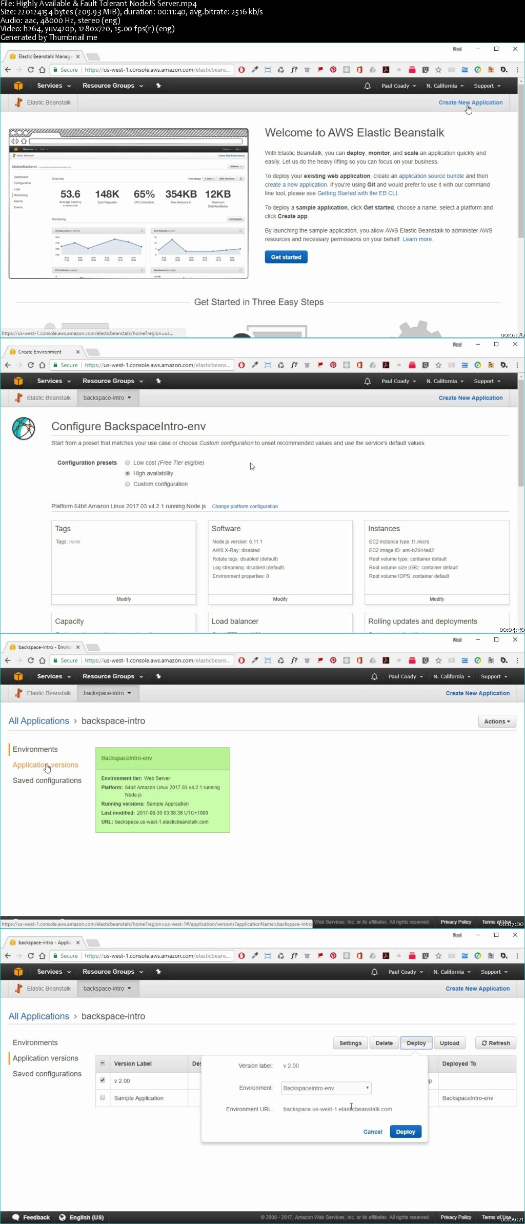Open Saved configurations in the Application versions page sidebar

(x=47, y=1074)
